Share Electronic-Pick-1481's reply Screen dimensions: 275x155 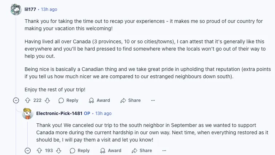coord(142,151)
